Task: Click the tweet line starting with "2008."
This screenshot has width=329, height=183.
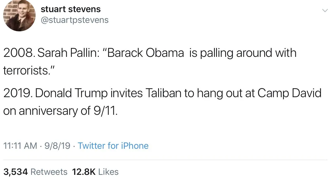Action: pyautogui.click(x=149, y=53)
